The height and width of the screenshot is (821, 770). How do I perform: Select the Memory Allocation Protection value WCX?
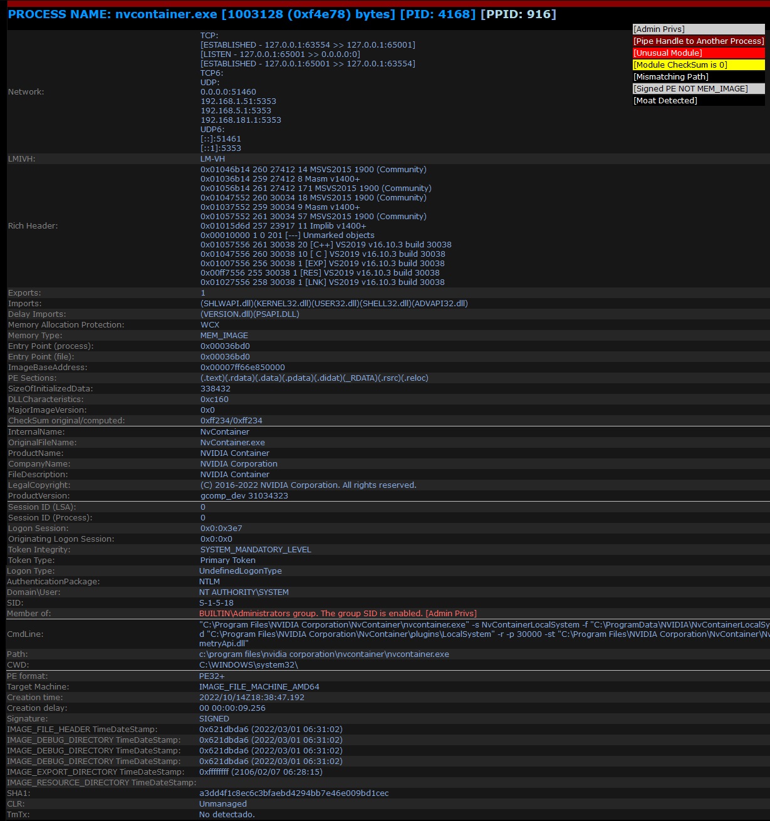pos(210,325)
